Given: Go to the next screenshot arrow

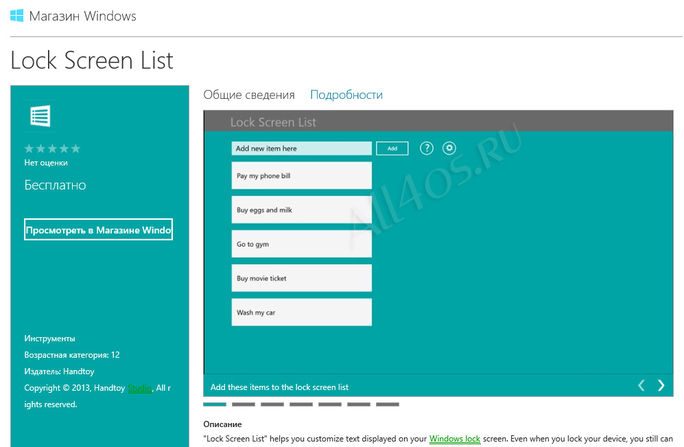Looking at the screenshot, I should (x=661, y=385).
